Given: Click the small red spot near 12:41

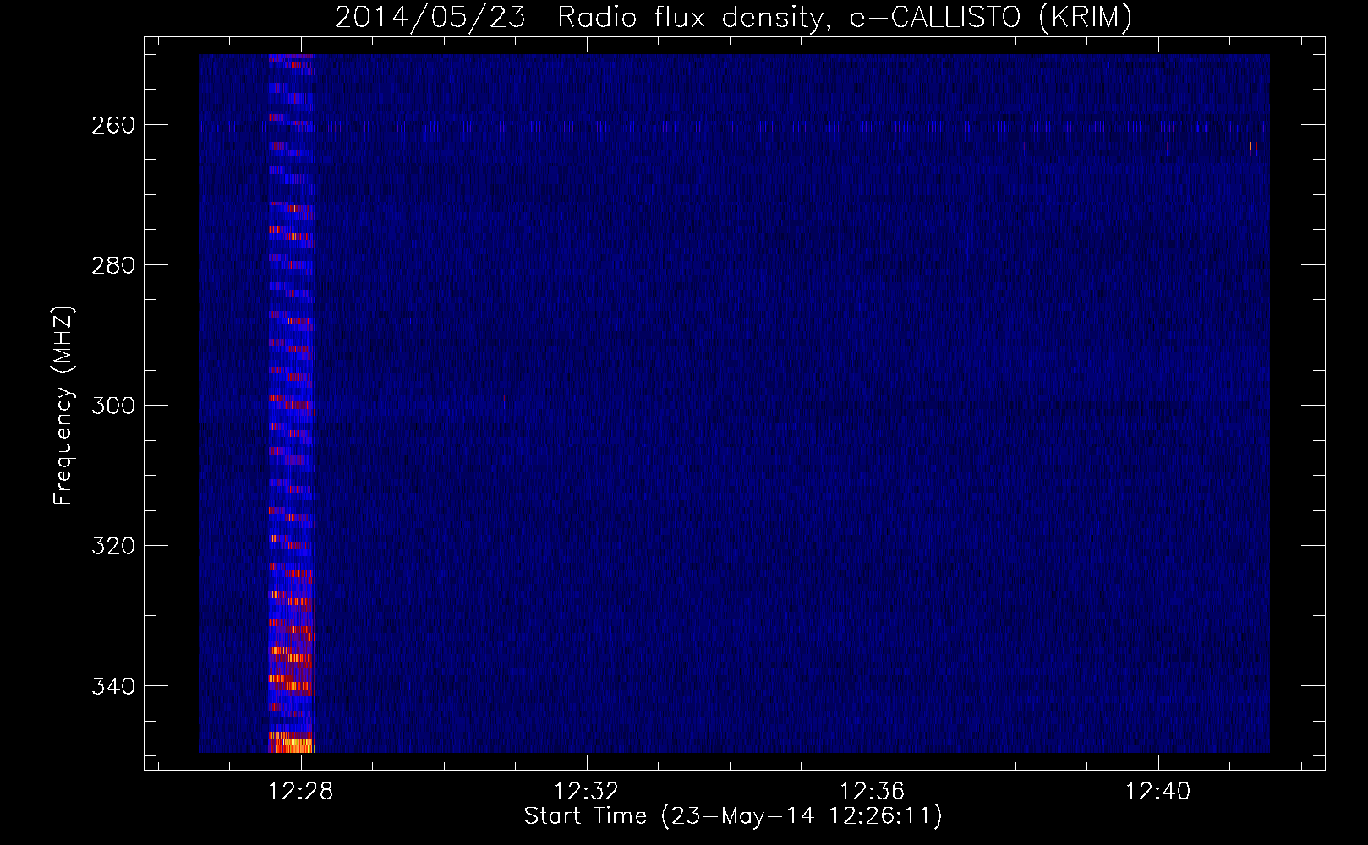Looking at the screenshot, I should click(x=1250, y=148).
